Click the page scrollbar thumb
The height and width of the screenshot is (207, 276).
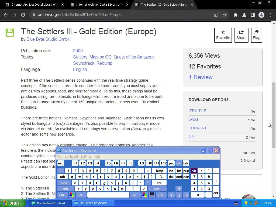[274, 115]
